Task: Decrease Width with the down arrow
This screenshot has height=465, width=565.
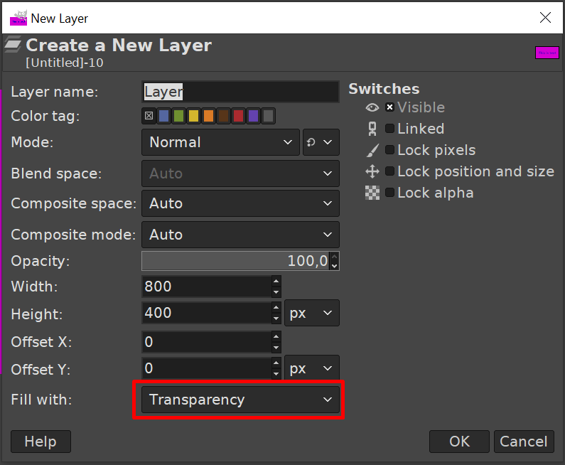Action: point(276,292)
